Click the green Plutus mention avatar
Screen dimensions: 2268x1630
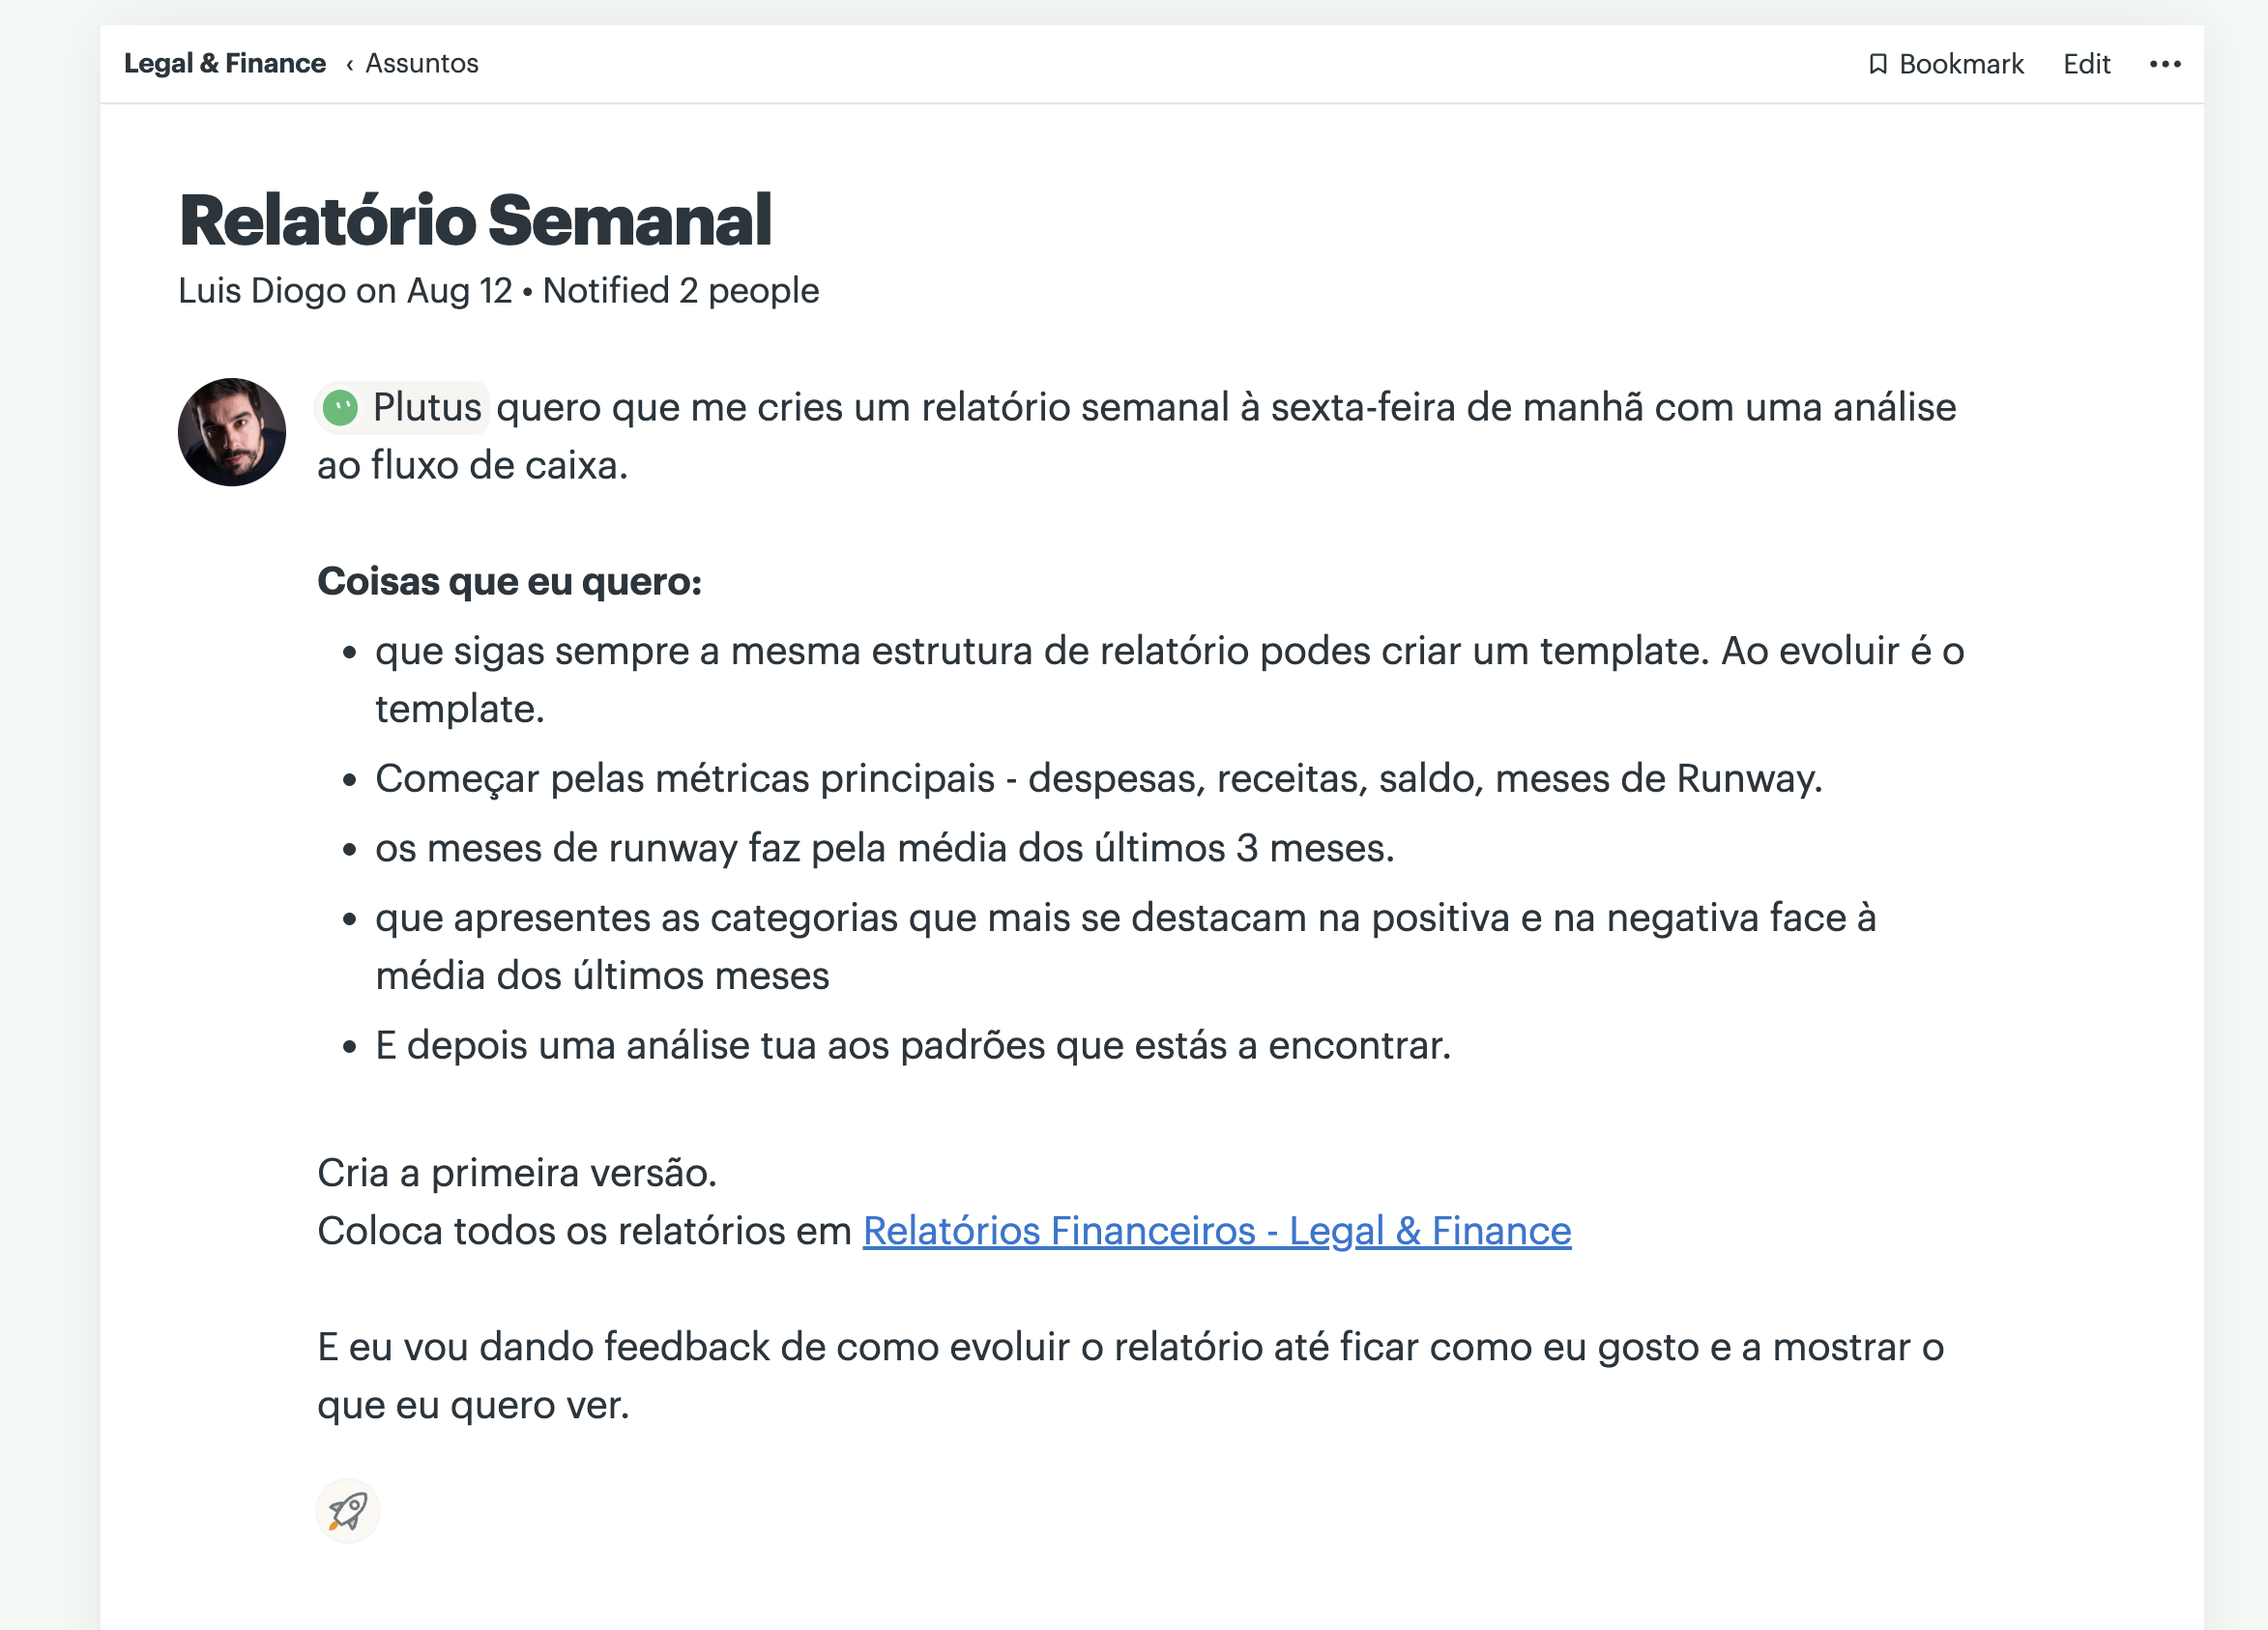coord(340,408)
